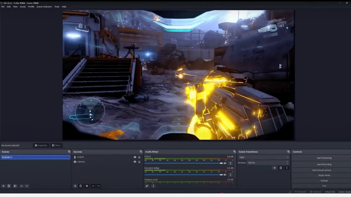Open advanced audio properties gears icon
This screenshot has width=351, height=197.
tap(147, 186)
